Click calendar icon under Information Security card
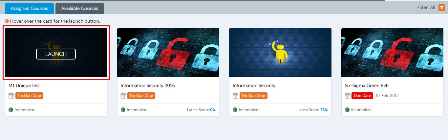Viewport: 448px width, 140px height. [235, 96]
